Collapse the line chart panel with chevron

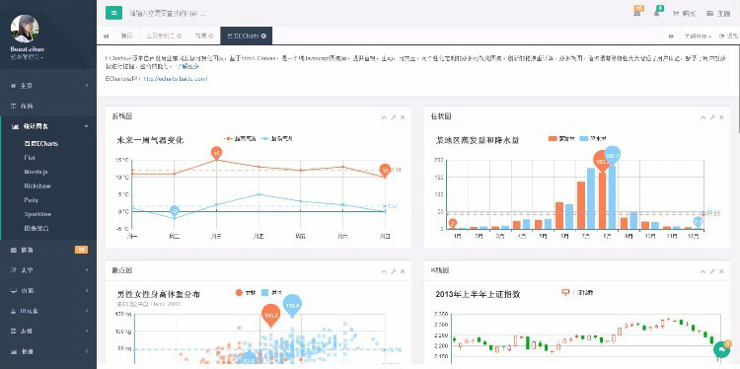click(384, 117)
